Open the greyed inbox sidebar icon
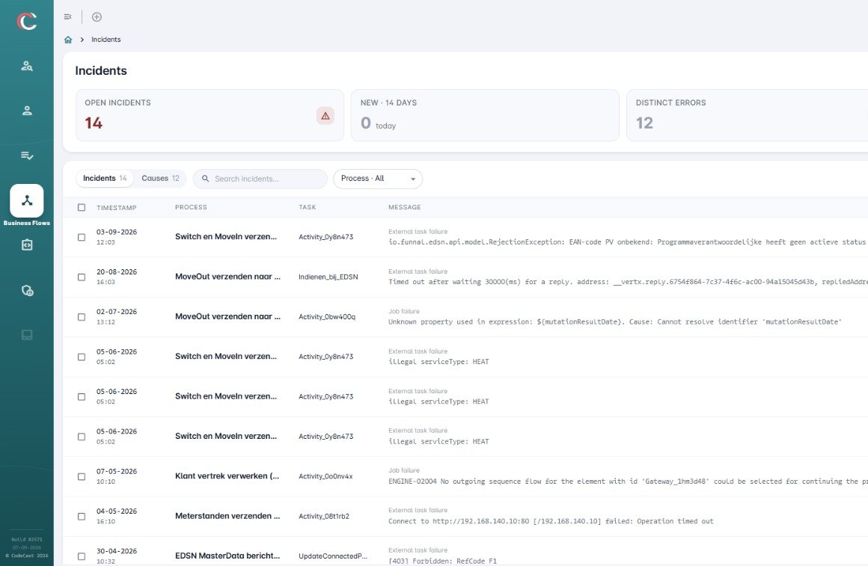Image resolution: width=868 pixels, height=566 pixels. coord(27,335)
